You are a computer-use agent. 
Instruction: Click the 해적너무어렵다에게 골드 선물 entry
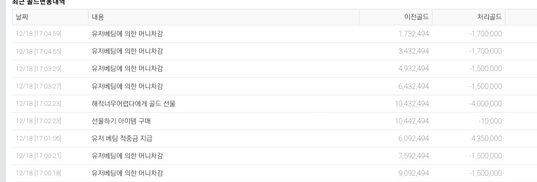133,104
